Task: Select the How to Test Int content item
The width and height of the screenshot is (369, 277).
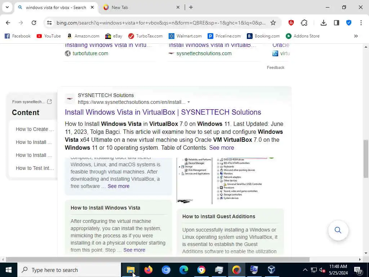Action: pyautogui.click(x=35, y=168)
